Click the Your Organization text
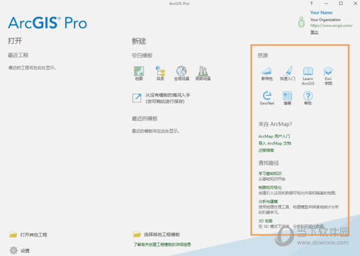This screenshot has width=360, height=256. click(x=325, y=20)
